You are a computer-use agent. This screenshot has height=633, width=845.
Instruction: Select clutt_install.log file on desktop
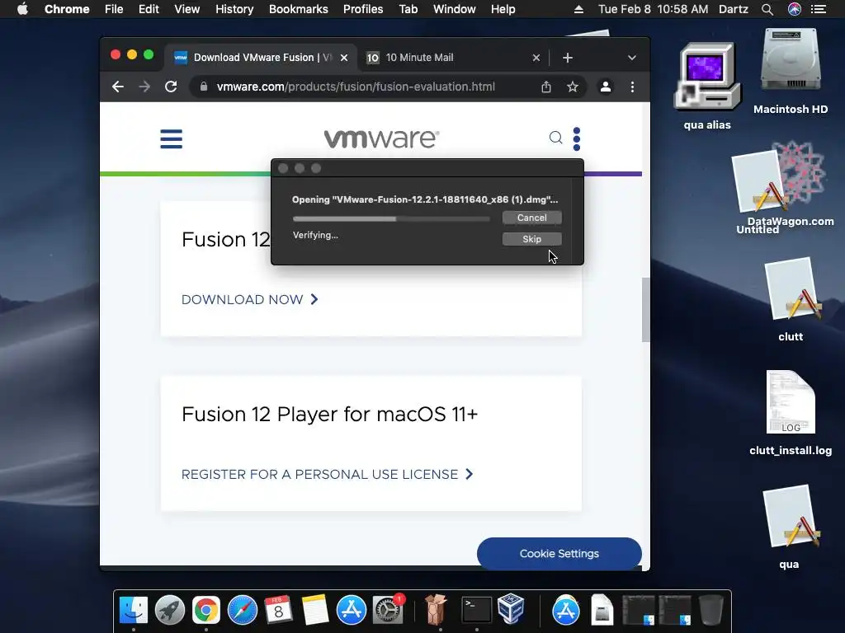(x=791, y=414)
